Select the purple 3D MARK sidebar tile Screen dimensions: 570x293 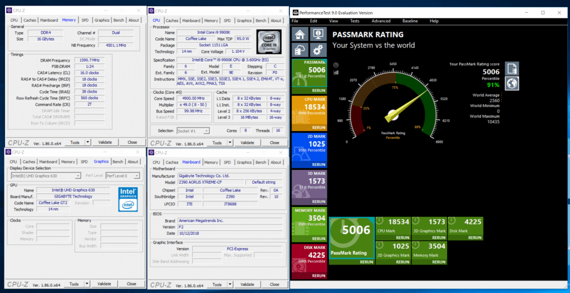point(309,187)
